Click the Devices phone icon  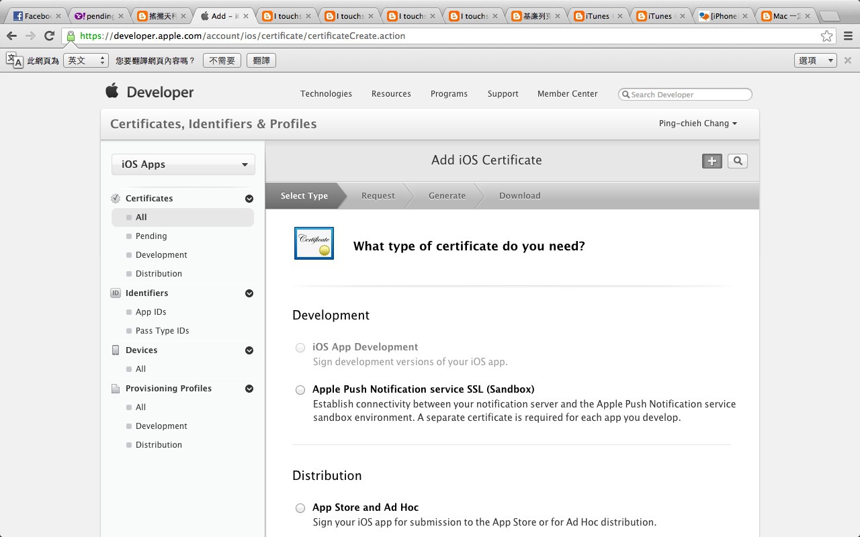tap(116, 350)
